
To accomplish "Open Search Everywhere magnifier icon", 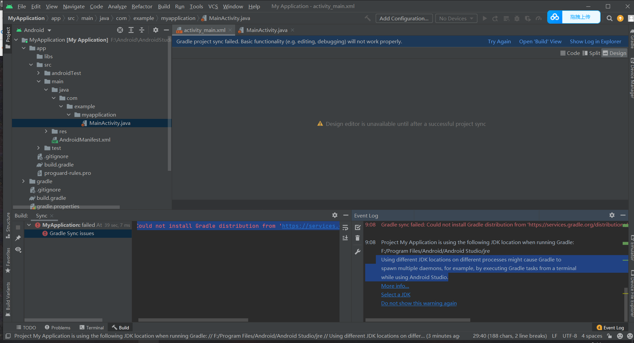I will coord(610,18).
